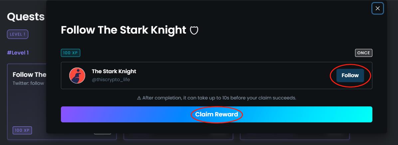
Task: Open the Follow The quest card title
Action: click(x=29, y=74)
